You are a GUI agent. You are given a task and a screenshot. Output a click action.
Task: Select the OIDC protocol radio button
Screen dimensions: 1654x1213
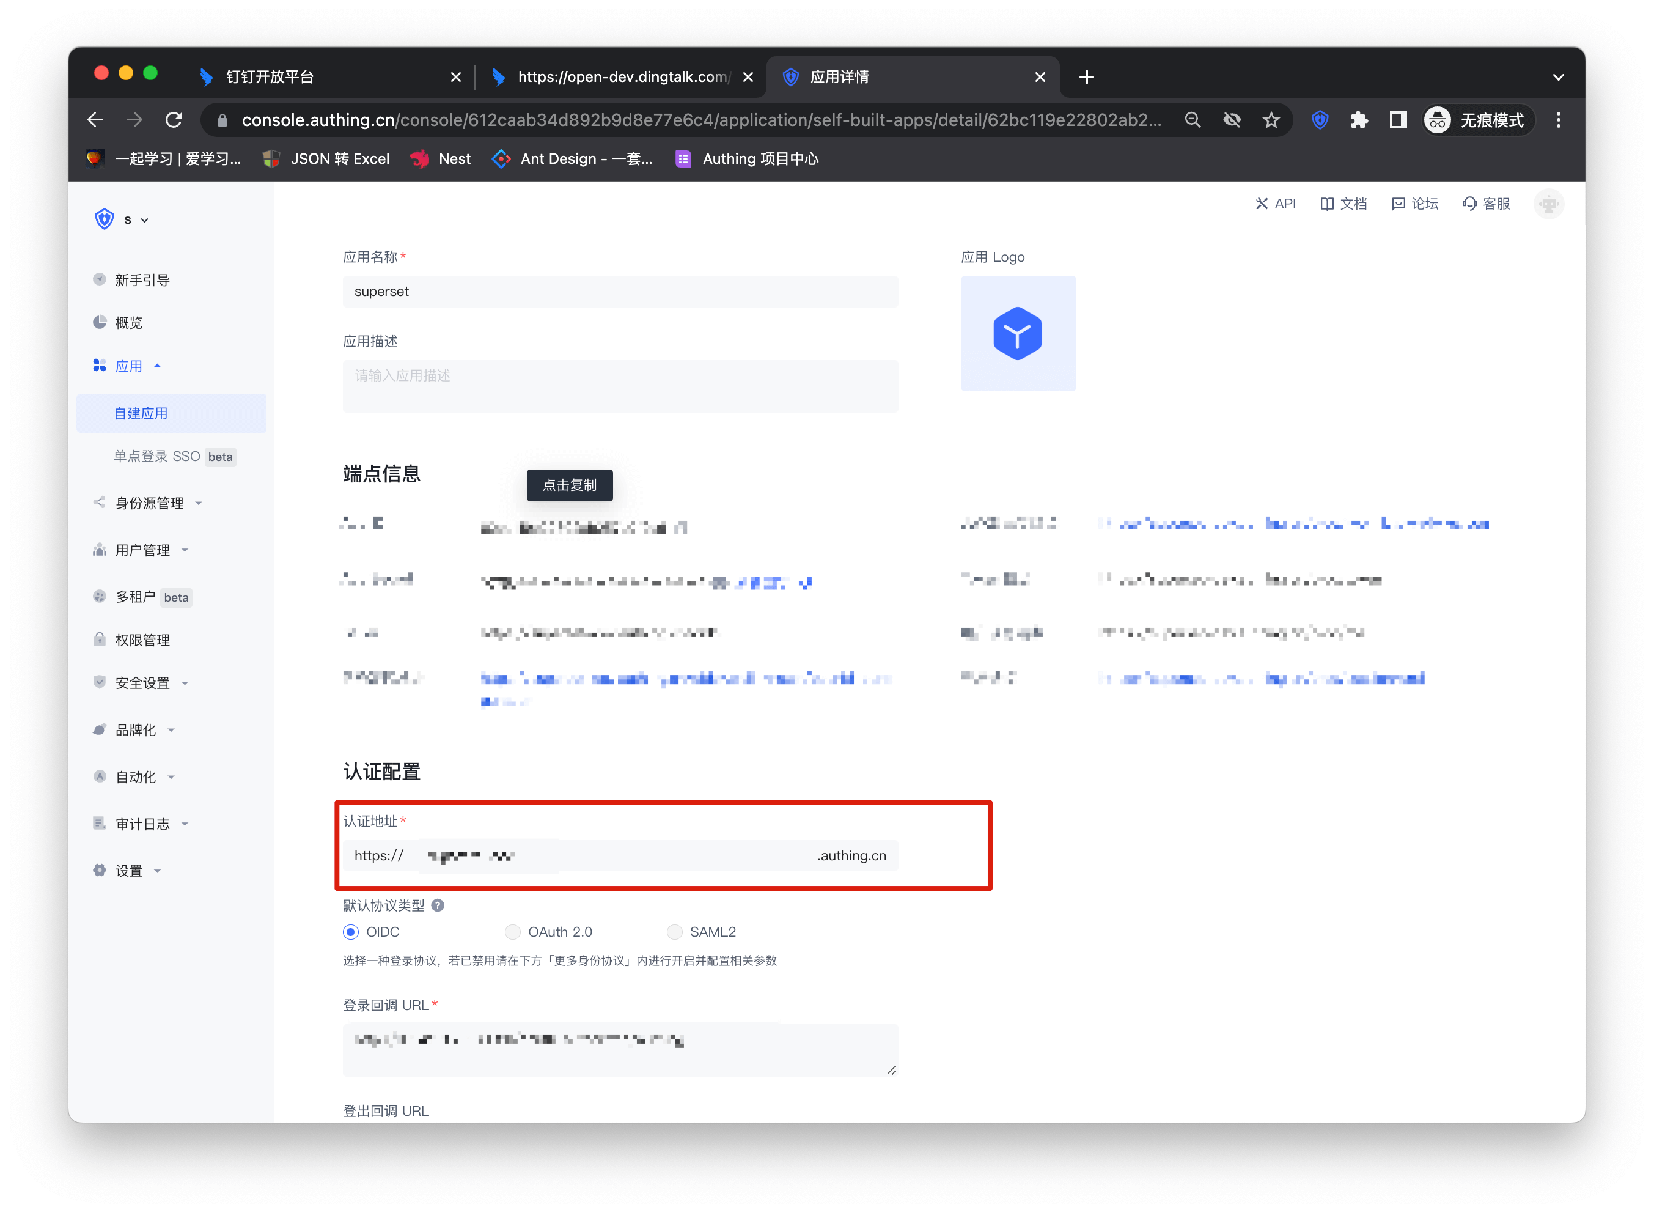351,932
